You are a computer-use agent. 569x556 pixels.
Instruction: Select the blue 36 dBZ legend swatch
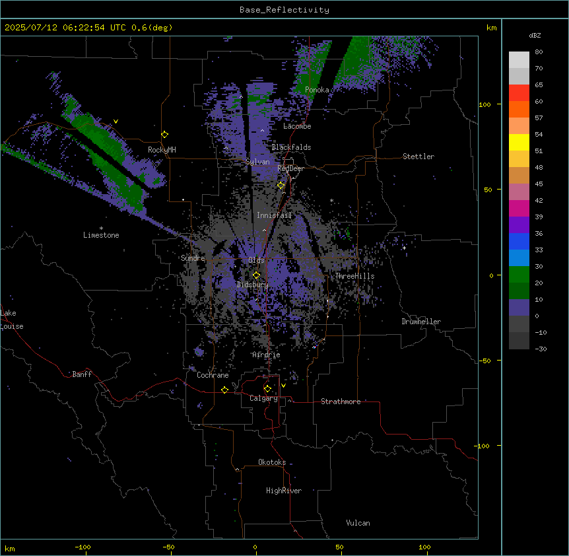point(519,241)
